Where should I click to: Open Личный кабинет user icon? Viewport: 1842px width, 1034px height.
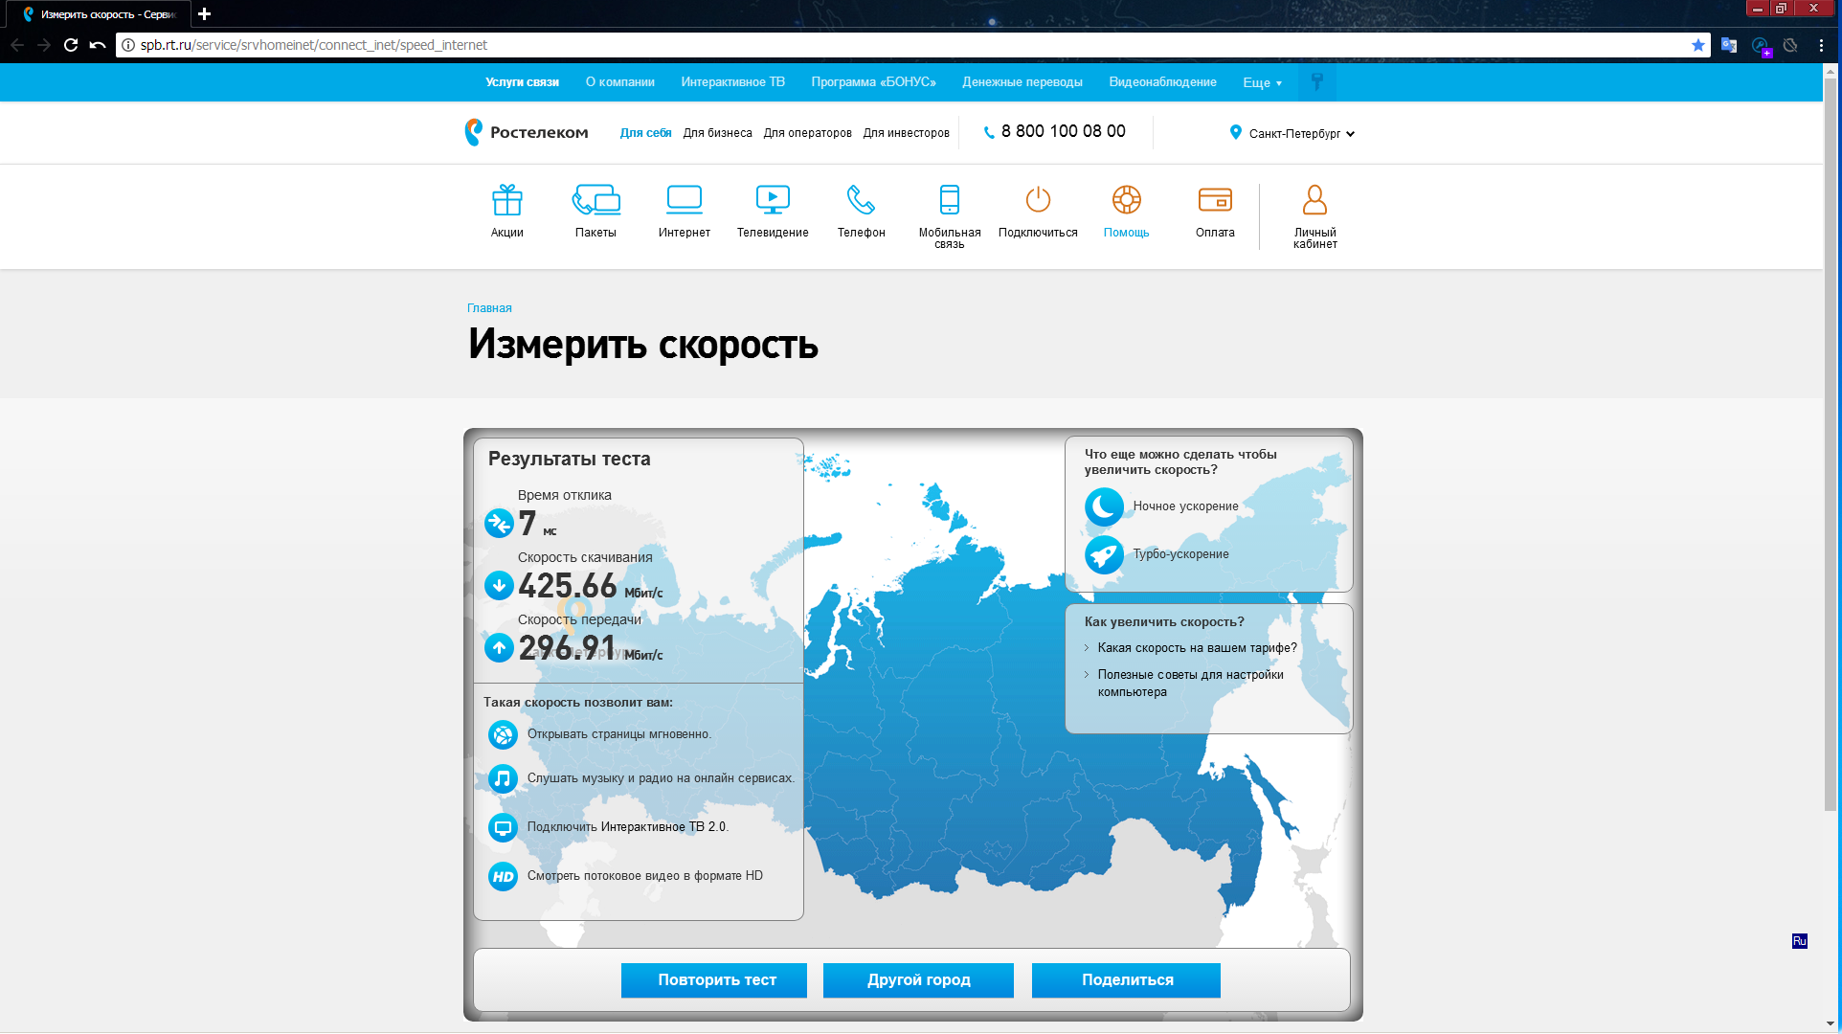click(1314, 201)
